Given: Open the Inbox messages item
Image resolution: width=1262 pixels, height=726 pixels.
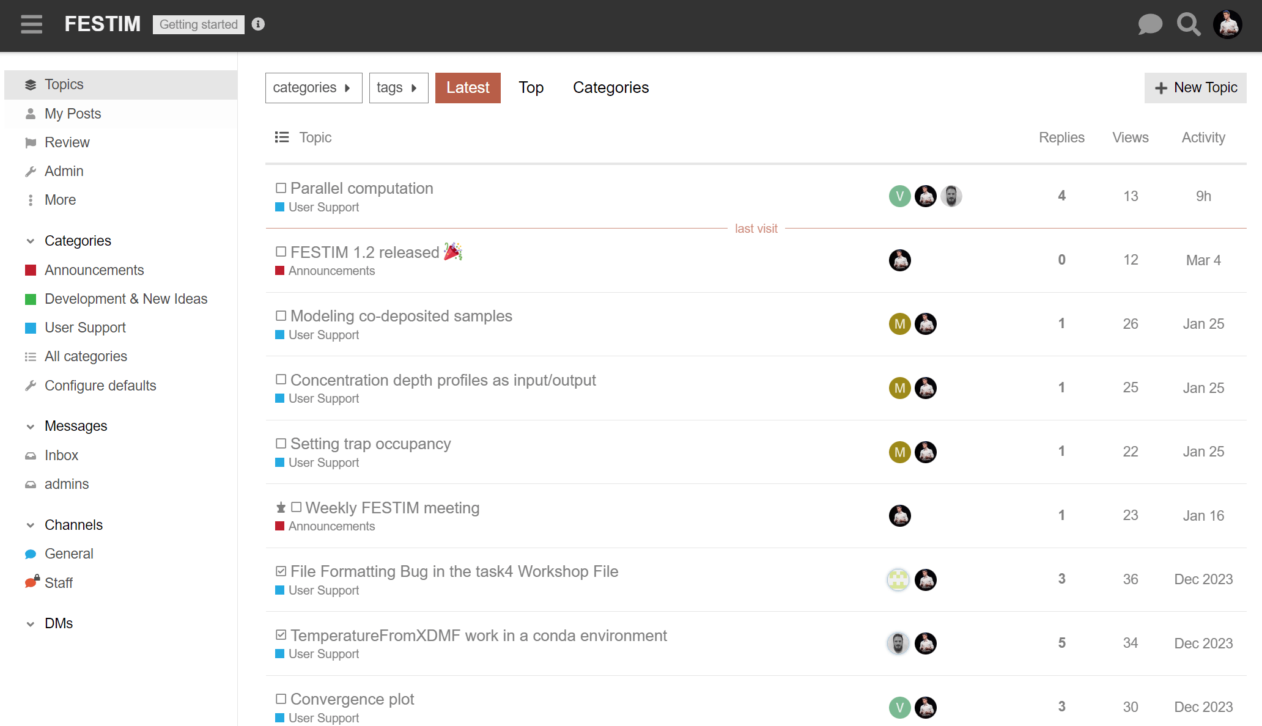Looking at the screenshot, I should (61, 455).
